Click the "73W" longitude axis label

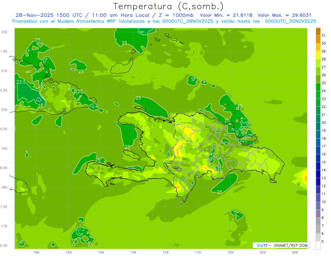click(133, 252)
